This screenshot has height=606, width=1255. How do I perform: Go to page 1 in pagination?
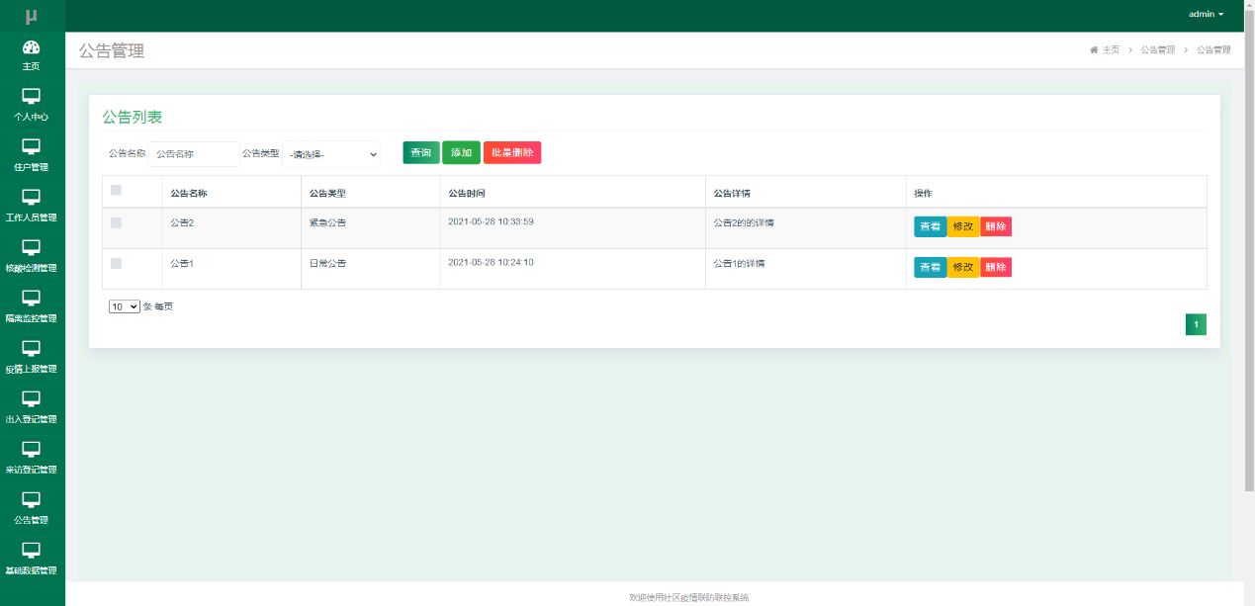tap(1196, 324)
